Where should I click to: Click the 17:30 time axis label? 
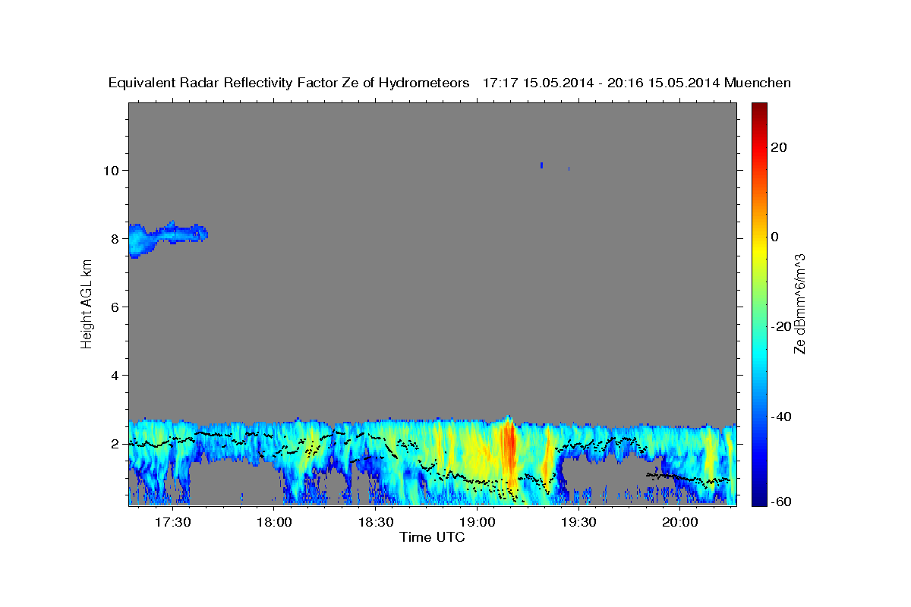172,523
